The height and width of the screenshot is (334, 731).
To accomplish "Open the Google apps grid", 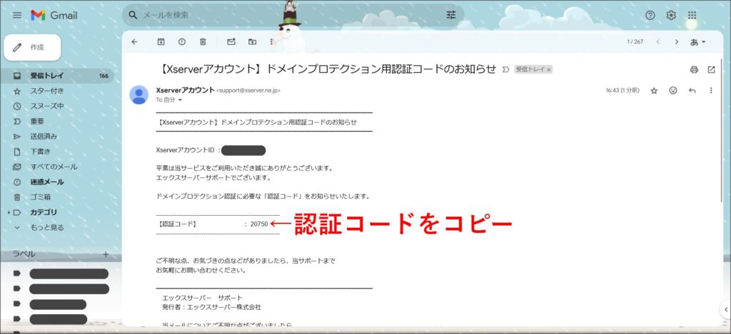I will (692, 16).
